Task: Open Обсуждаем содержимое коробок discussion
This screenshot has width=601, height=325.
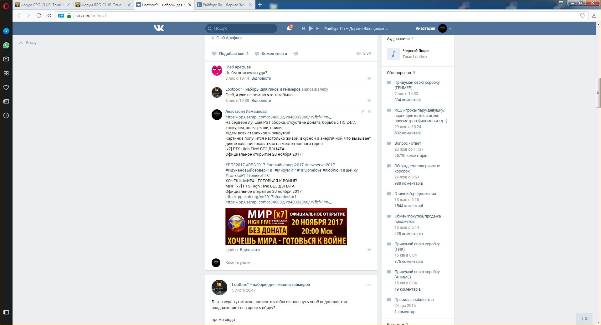Action: click(x=417, y=168)
